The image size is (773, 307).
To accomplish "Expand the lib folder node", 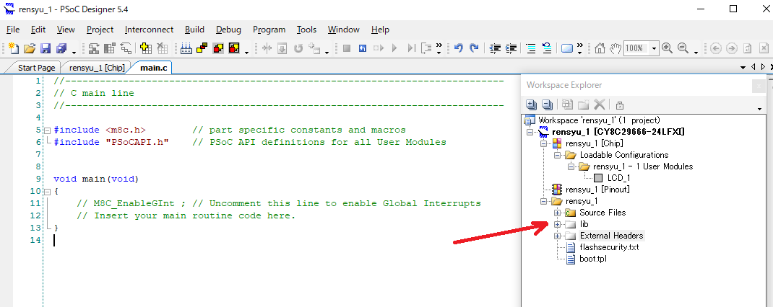I will coord(557,224).
